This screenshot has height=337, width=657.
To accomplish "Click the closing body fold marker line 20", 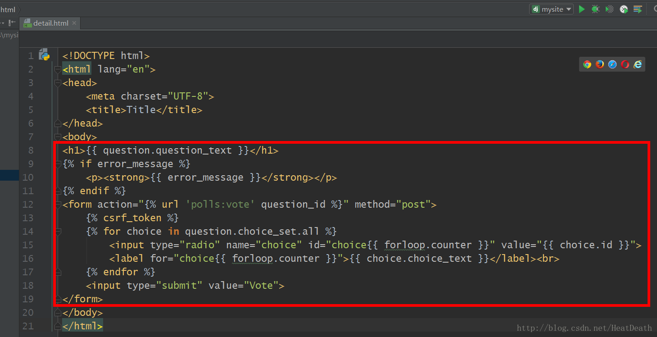I will coord(57,313).
